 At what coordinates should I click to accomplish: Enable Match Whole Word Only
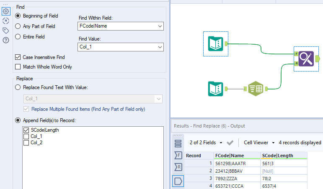click(18, 67)
